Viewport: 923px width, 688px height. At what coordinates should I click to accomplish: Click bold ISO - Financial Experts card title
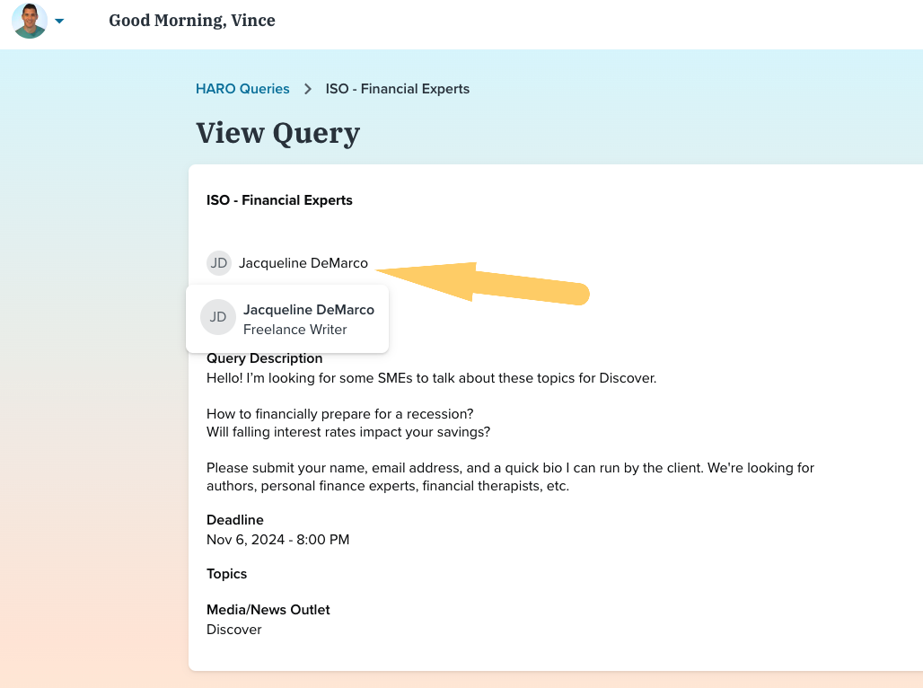[x=279, y=200]
